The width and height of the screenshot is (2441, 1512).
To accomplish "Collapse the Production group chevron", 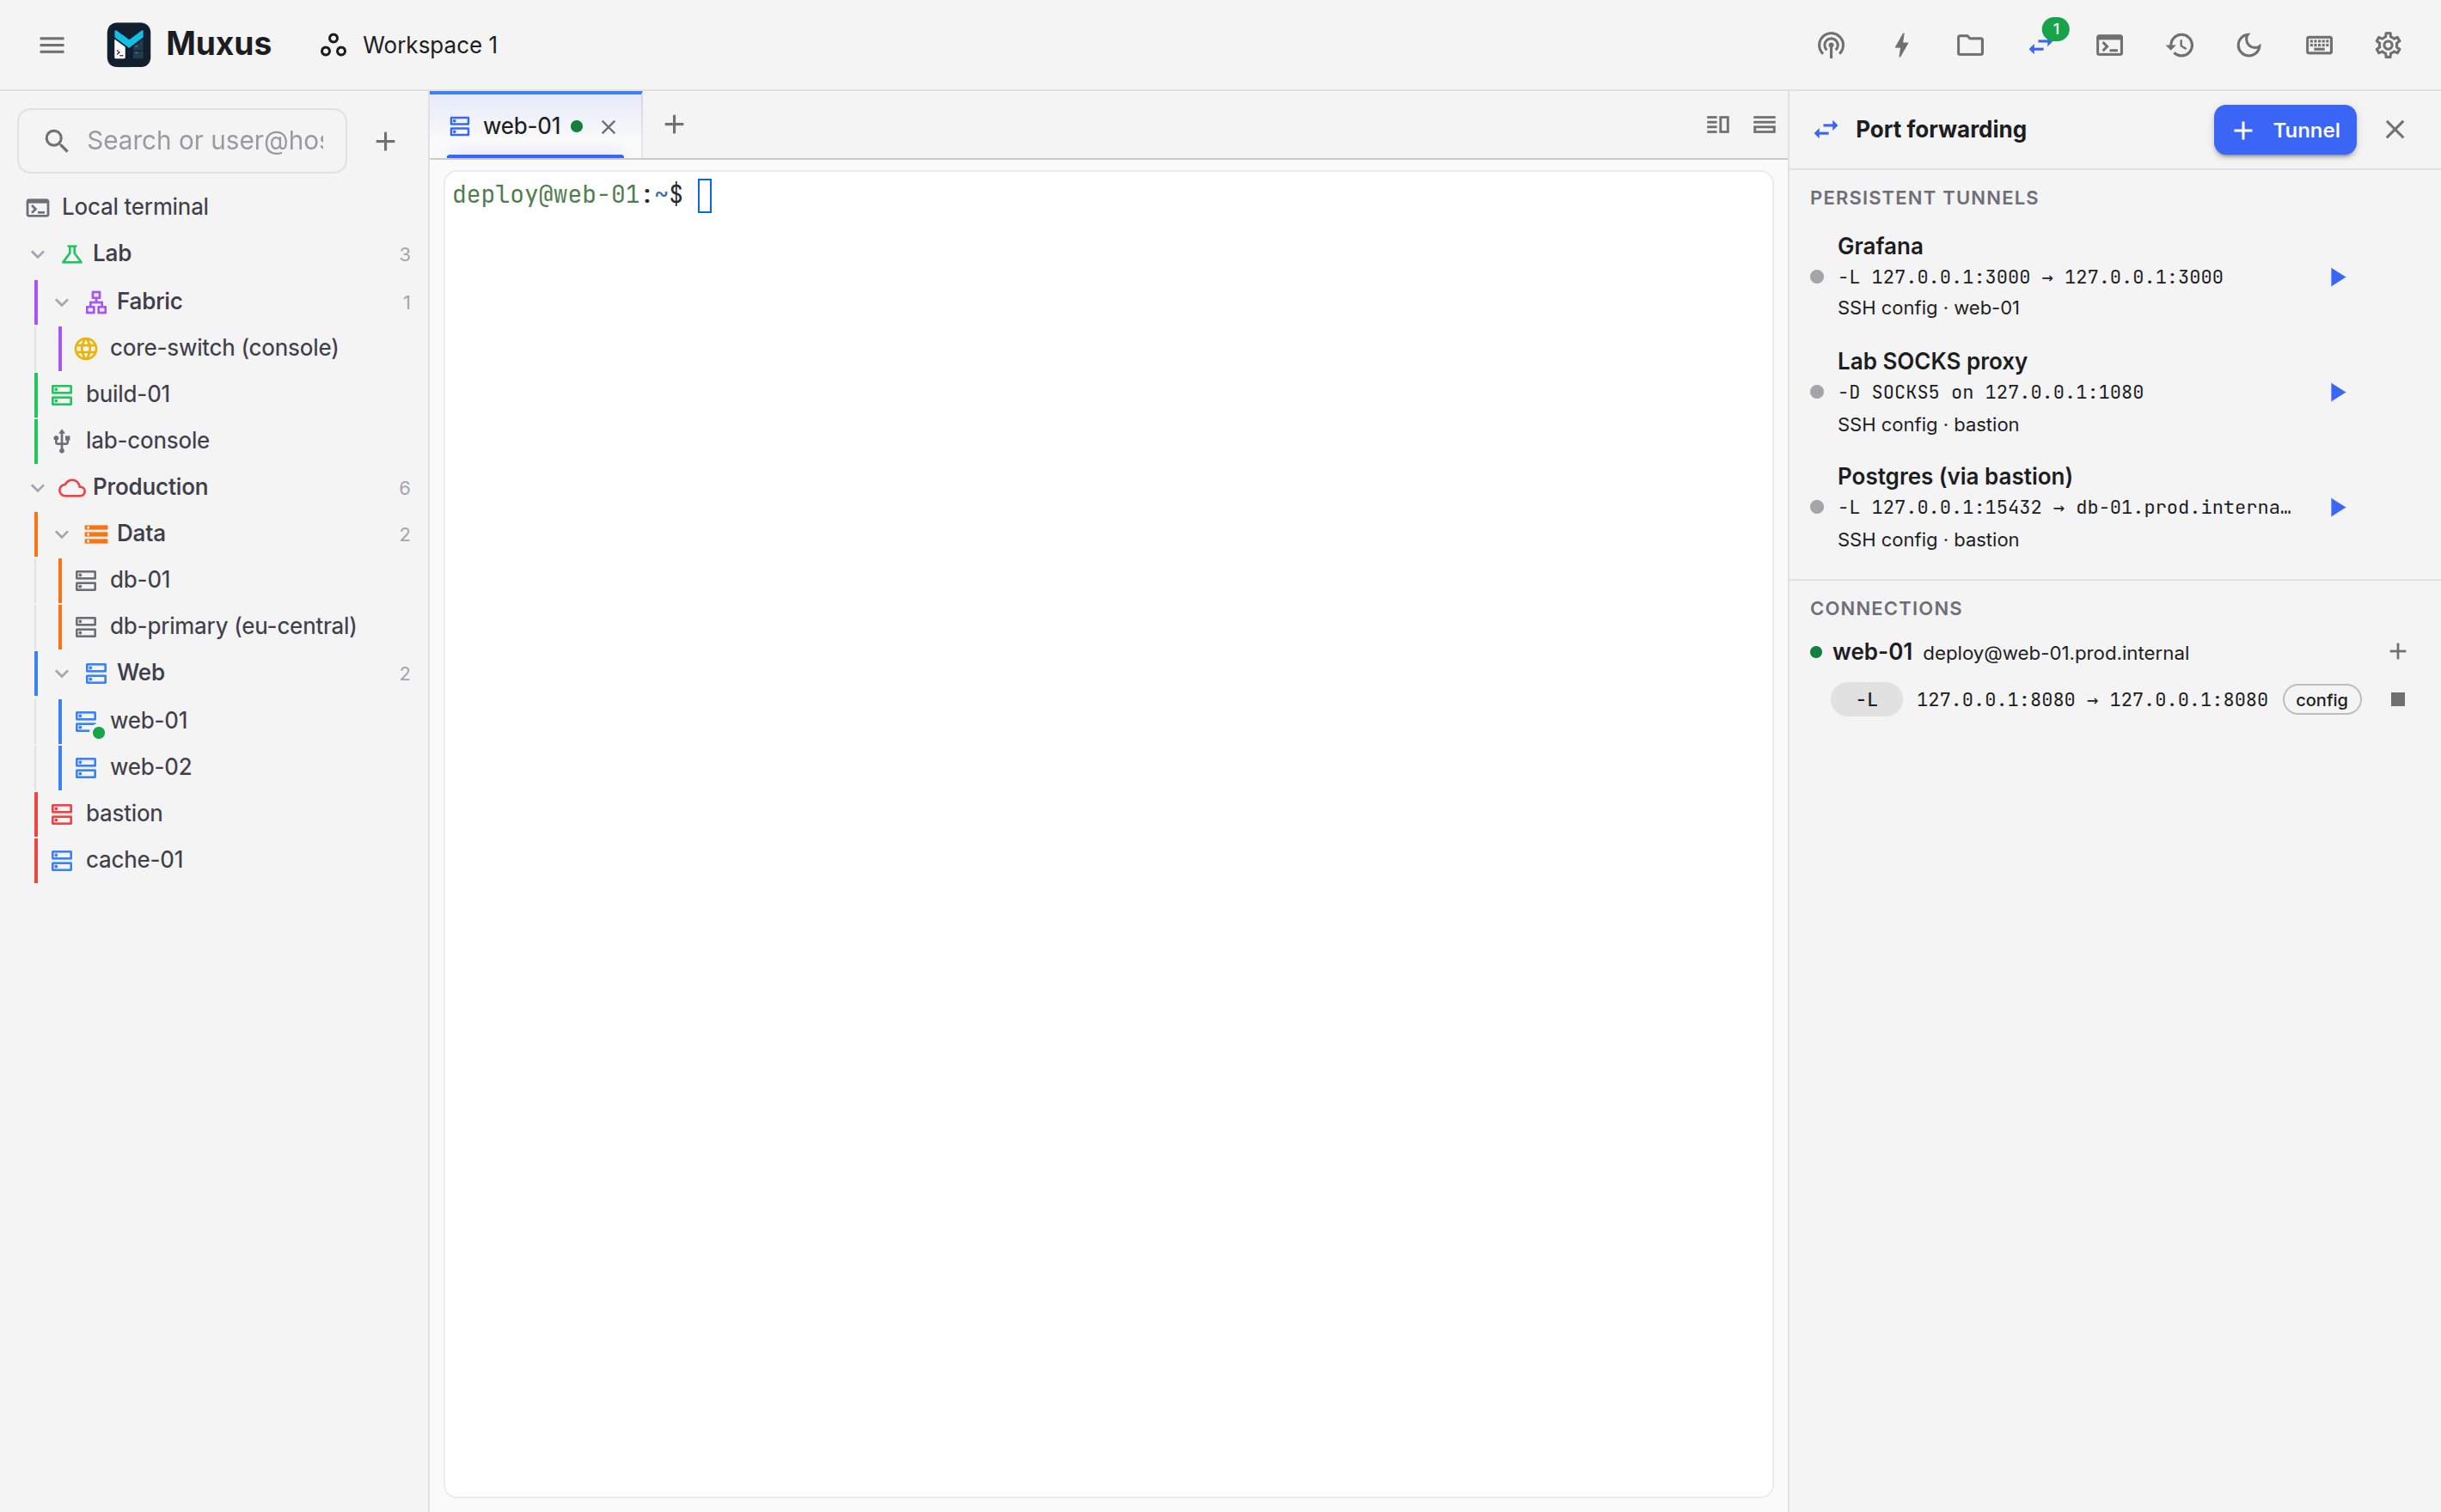I will pyautogui.click(x=38, y=488).
